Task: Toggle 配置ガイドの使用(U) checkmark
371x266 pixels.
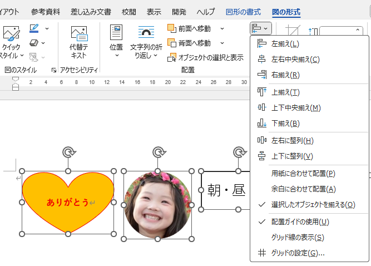Action: tap(309, 221)
